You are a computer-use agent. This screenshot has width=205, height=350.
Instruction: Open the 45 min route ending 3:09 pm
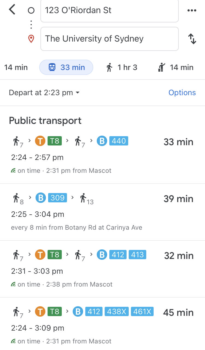[x=102, y=324]
